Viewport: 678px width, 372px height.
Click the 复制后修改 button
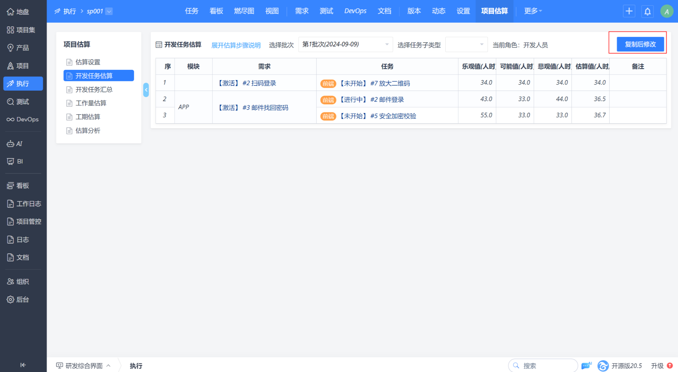click(640, 44)
